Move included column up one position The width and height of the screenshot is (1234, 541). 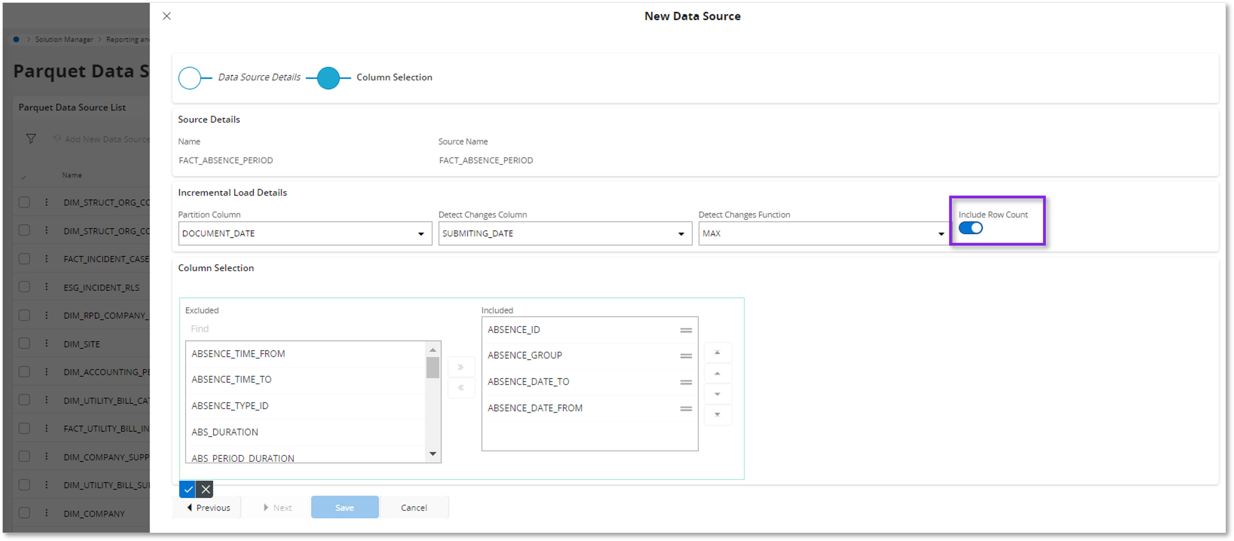[x=718, y=374]
